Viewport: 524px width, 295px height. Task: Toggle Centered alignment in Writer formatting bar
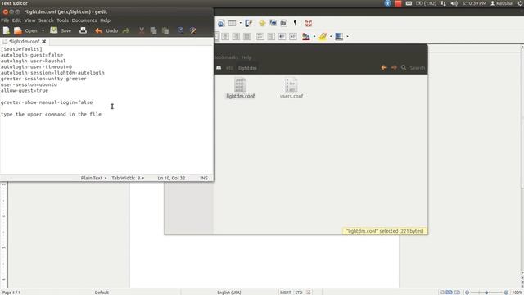[225, 36]
